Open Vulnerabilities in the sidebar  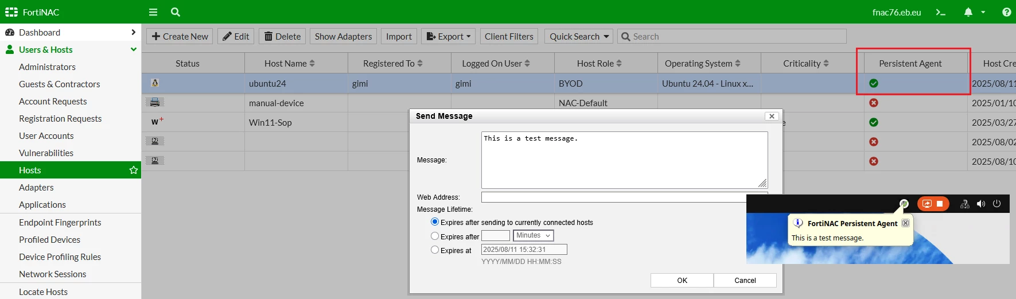[x=46, y=153]
